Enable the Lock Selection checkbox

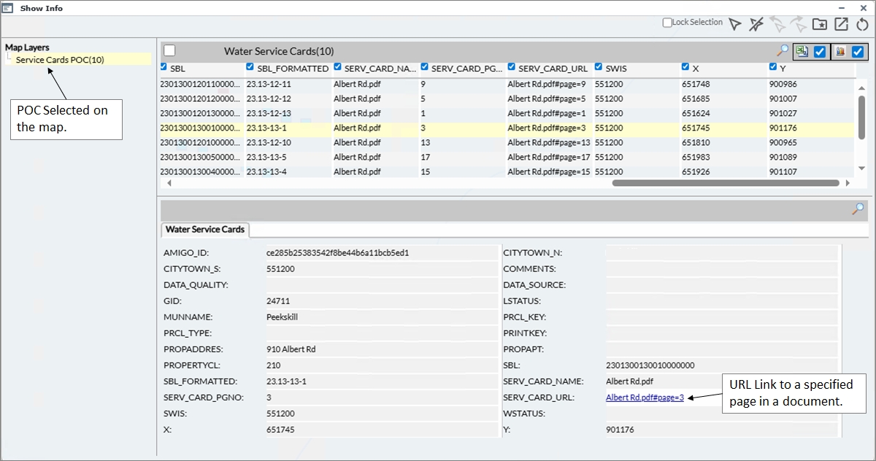pyautogui.click(x=667, y=23)
